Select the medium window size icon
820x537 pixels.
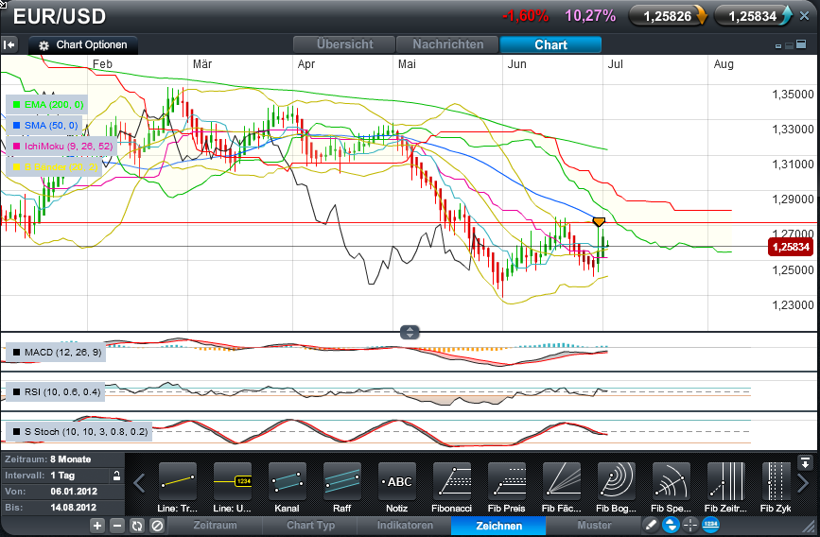coord(789,45)
